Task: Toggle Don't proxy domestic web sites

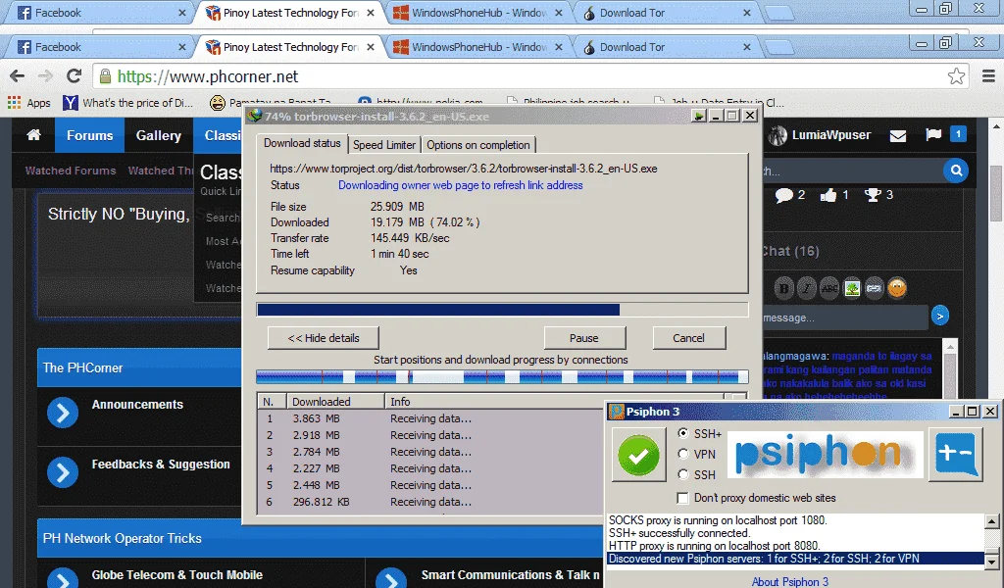Action: coord(682,498)
